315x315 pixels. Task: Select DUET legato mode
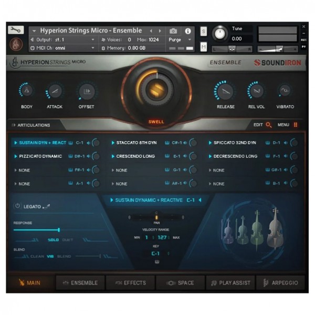click(x=68, y=240)
